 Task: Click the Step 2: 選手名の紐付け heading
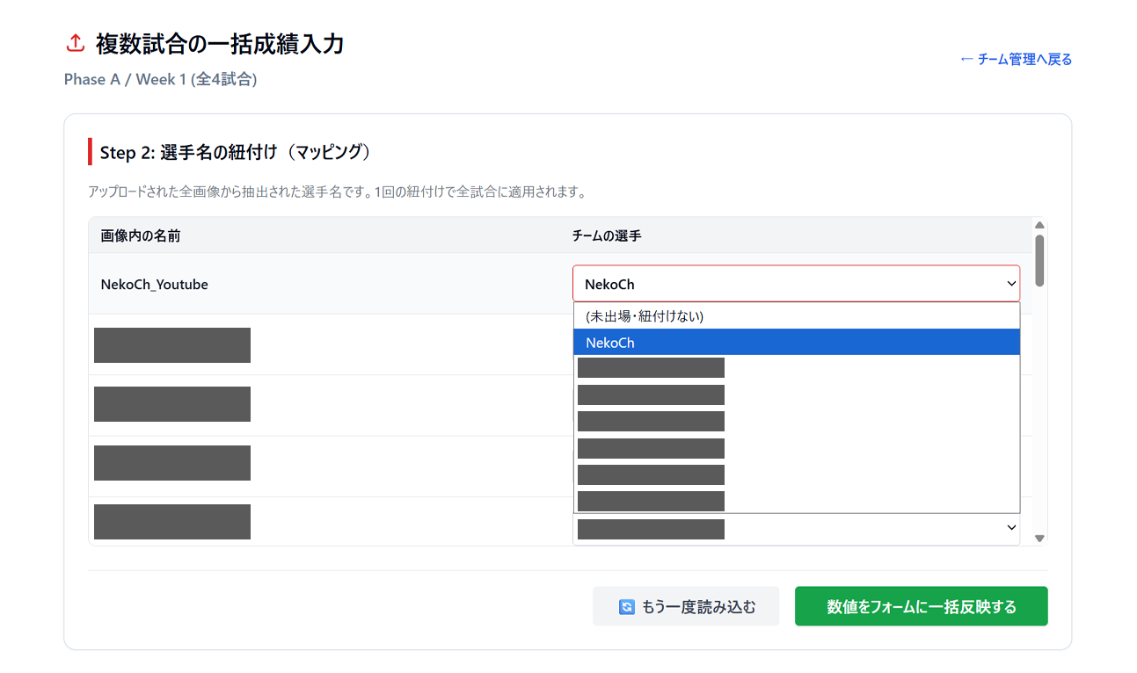click(235, 152)
